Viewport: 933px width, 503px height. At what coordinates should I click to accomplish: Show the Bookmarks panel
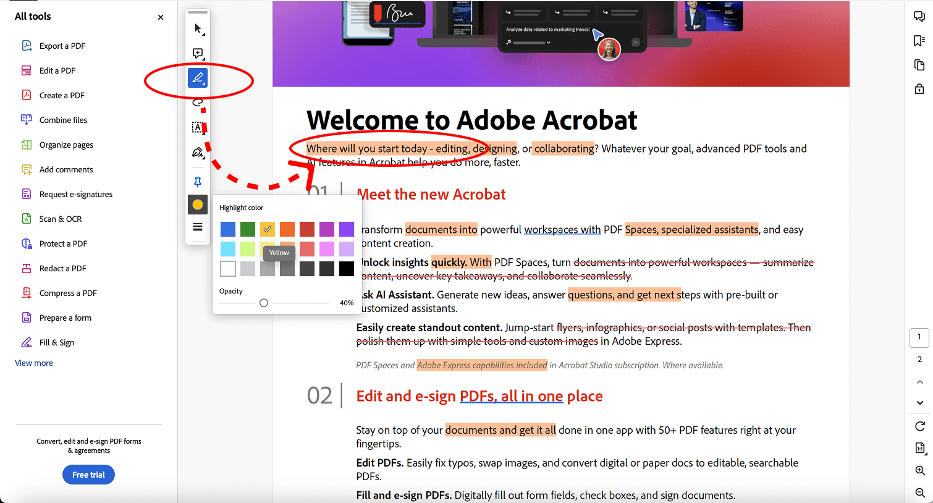[x=919, y=41]
